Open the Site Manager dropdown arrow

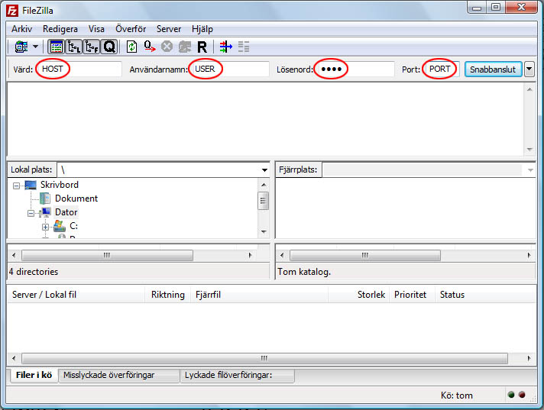[35, 47]
